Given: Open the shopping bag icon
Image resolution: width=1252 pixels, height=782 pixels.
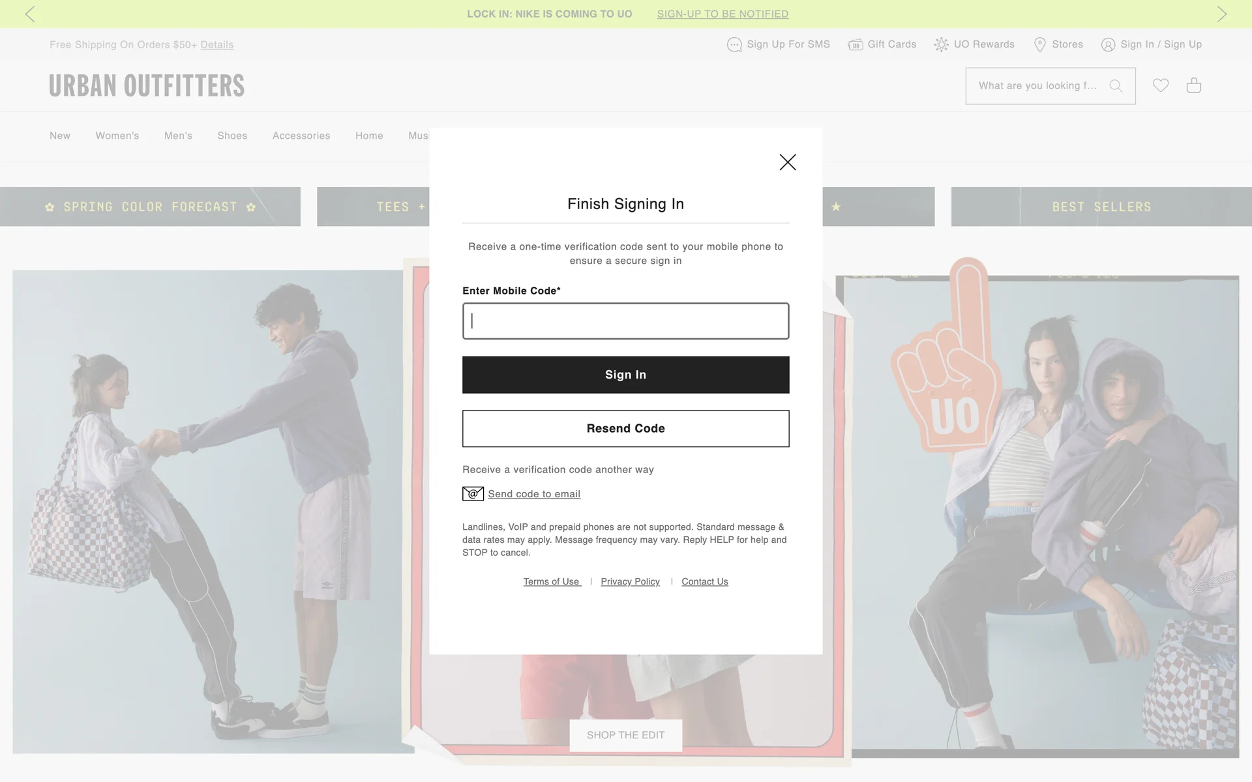Looking at the screenshot, I should [x=1193, y=85].
